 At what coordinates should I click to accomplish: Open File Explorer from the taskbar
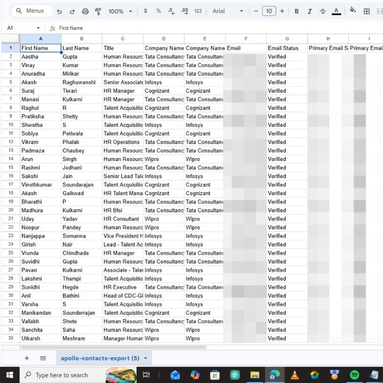point(254,375)
